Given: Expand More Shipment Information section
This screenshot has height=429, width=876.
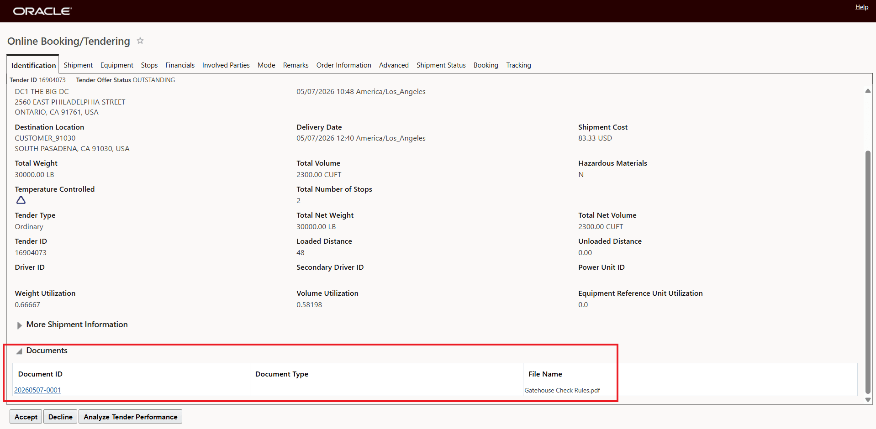Looking at the screenshot, I should 19,325.
